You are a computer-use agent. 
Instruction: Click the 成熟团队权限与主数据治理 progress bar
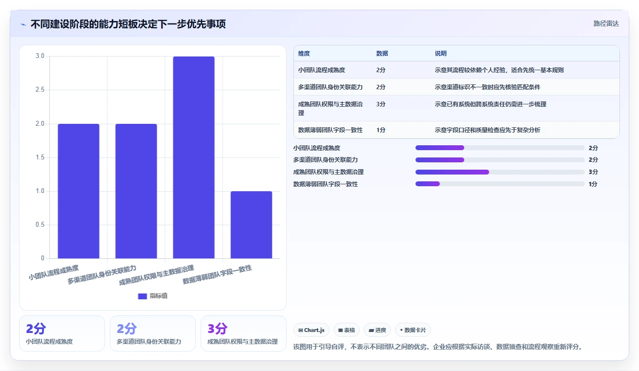click(x=500, y=172)
